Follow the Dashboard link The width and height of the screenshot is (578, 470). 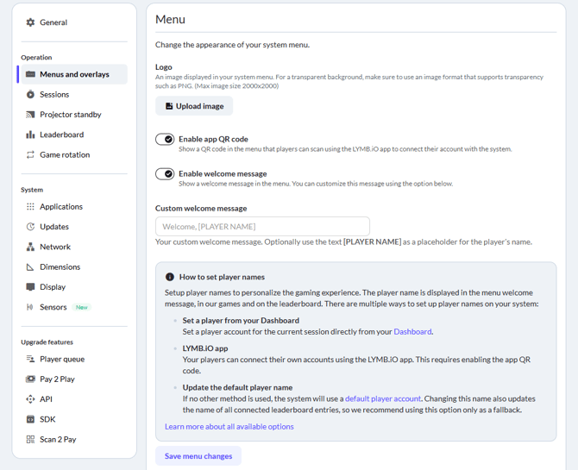pos(412,331)
